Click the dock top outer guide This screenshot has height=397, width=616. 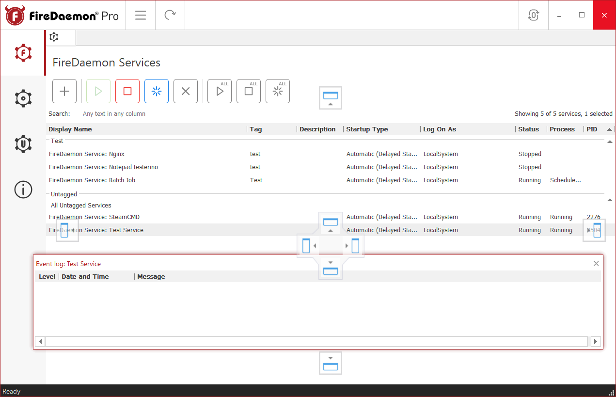331,98
